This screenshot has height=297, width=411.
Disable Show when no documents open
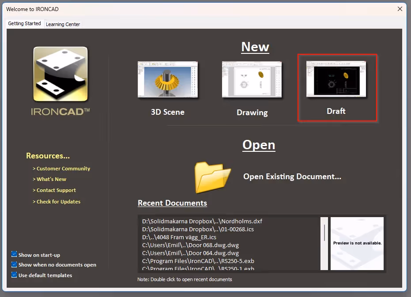tap(15, 264)
